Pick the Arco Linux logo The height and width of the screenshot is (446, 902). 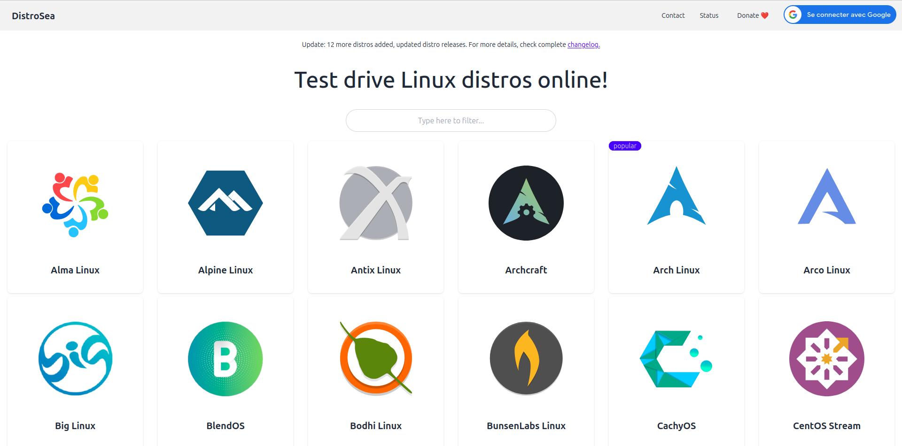click(x=827, y=197)
